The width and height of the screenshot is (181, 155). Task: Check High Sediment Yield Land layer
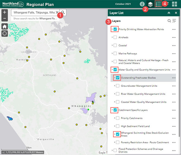pyautogui.click(x=117, y=126)
